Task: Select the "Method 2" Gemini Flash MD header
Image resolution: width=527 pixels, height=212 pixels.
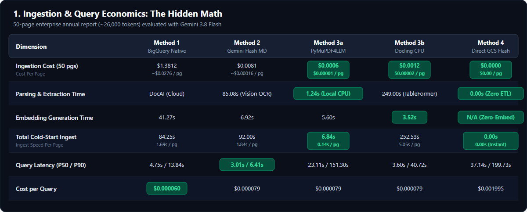Action: 247,47
